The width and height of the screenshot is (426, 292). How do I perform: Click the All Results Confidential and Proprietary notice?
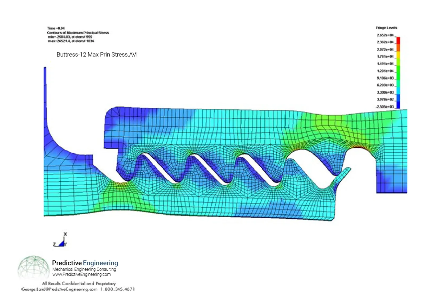pyautogui.click(x=79, y=283)
